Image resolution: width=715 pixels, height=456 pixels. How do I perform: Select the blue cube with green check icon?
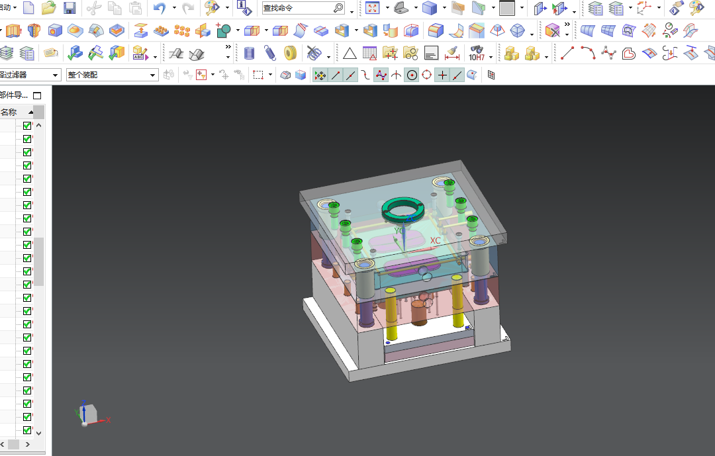tap(75, 53)
